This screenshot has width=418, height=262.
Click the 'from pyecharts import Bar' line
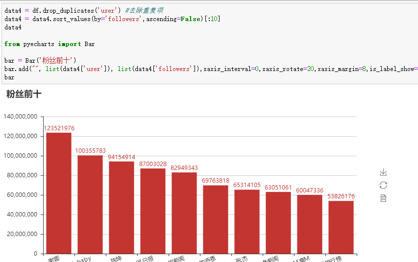click(49, 44)
